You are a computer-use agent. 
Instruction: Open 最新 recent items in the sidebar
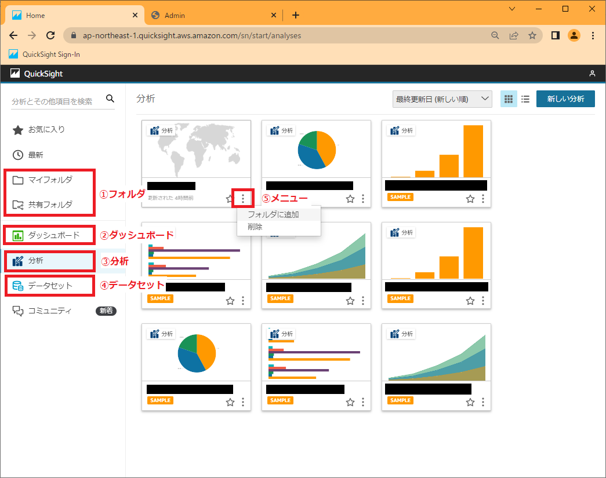coord(28,155)
